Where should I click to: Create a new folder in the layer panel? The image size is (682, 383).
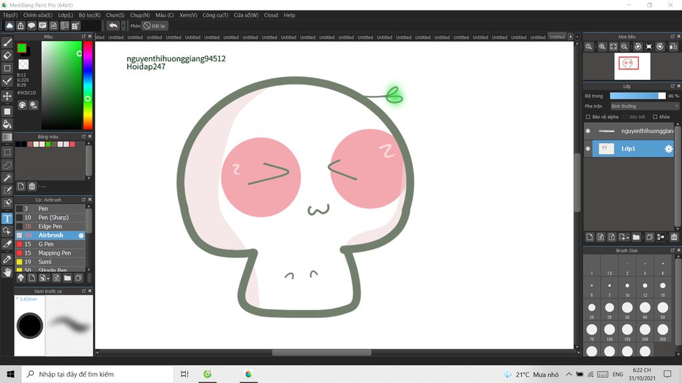(636, 237)
